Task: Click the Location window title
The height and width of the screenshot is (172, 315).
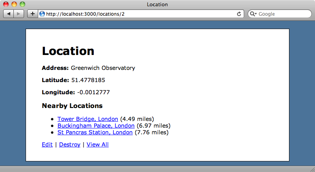Action: 157,4
